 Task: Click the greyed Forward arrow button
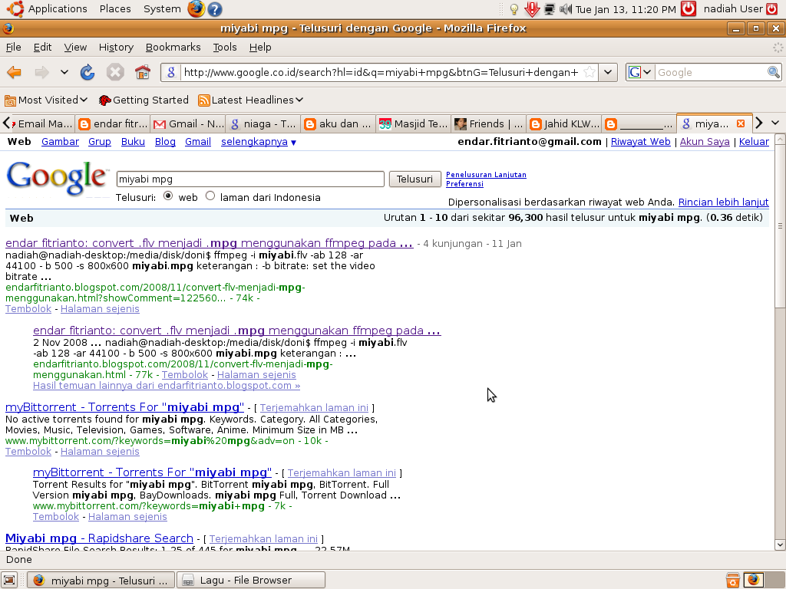(41, 72)
